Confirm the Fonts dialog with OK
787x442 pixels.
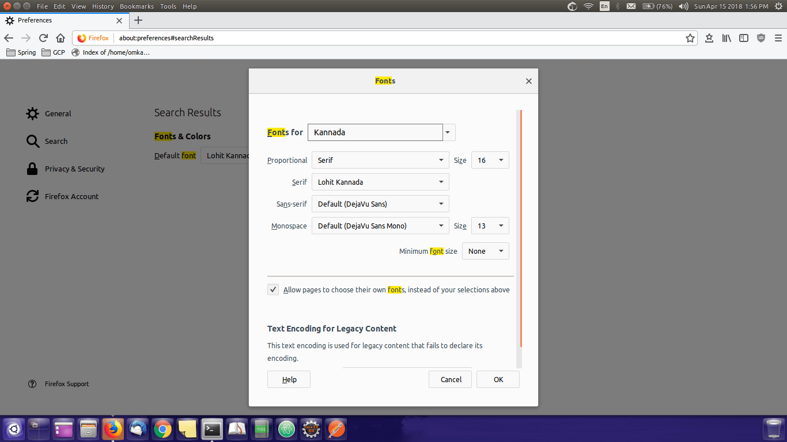[498, 379]
